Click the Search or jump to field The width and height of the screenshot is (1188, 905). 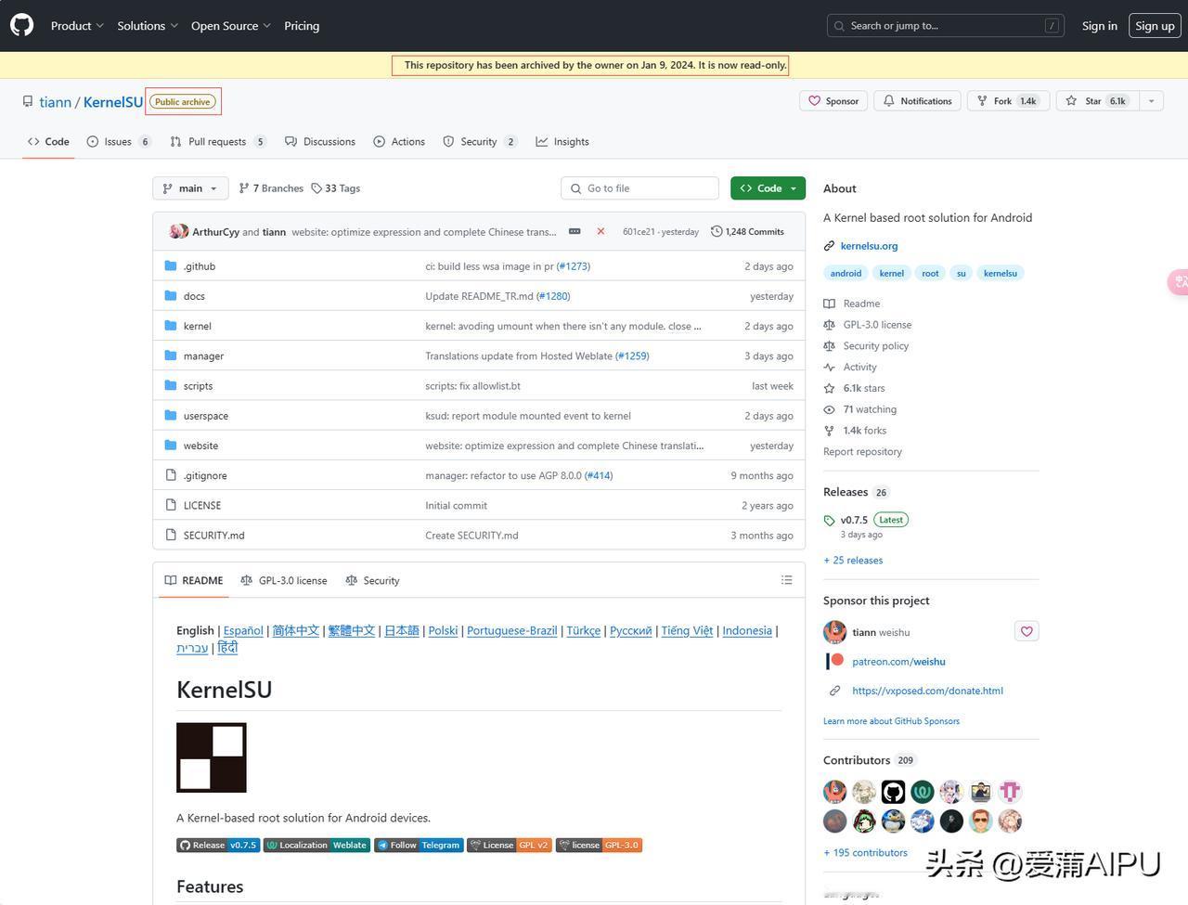coord(946,26)
